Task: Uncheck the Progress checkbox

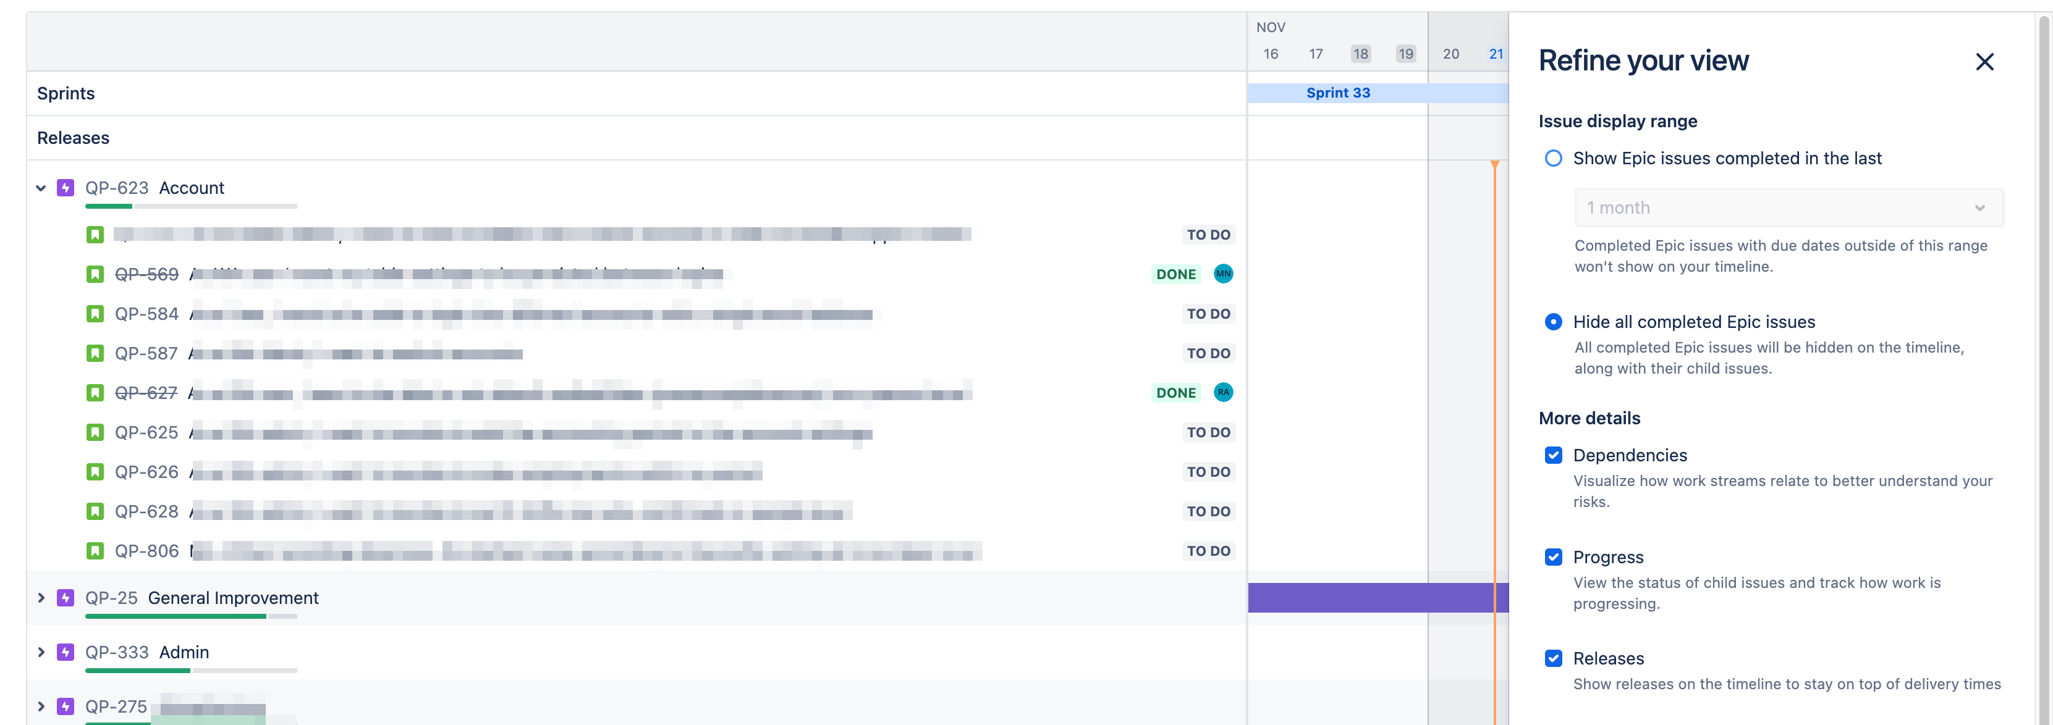Action: pyautogui.click(x=1553, y=557)
